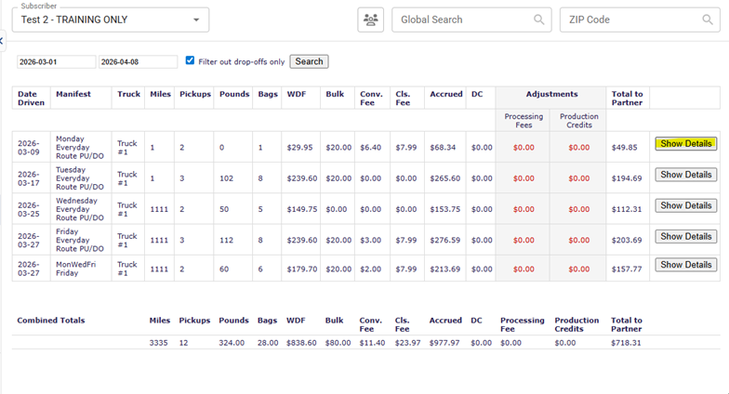Click the Adjustments column header
729x394 pixels.
tap(551, 94)
